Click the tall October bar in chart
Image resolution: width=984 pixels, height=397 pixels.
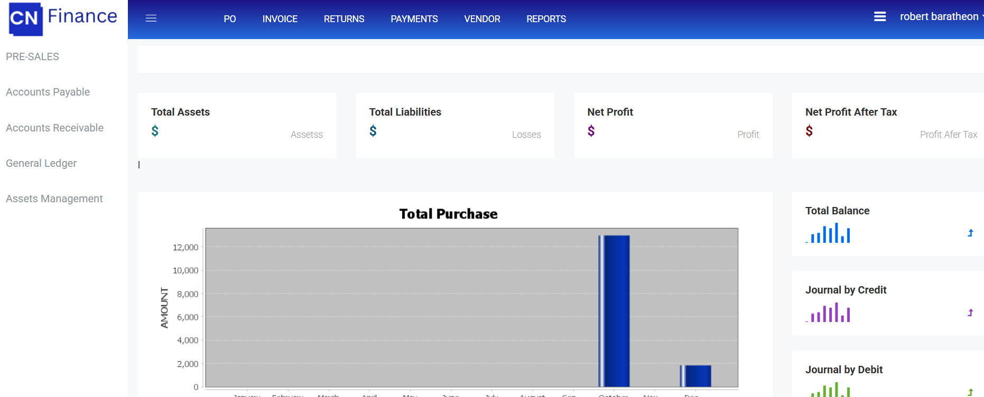[x=614, y=311]
